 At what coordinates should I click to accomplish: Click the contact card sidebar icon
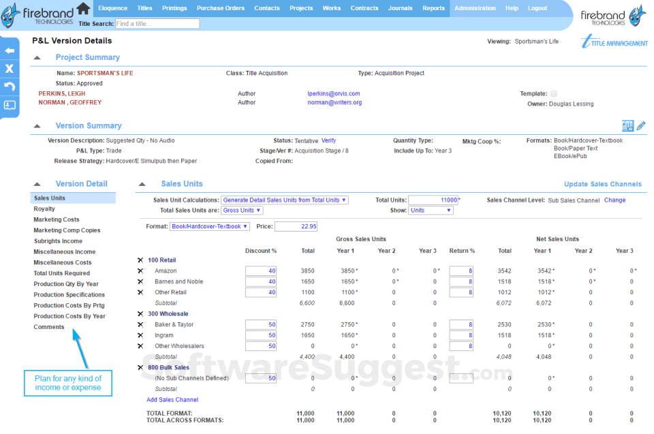[10, 105]
